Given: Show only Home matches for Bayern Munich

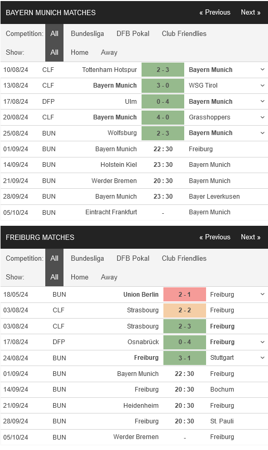Looking at the screenshot, I should click(80, 52).
